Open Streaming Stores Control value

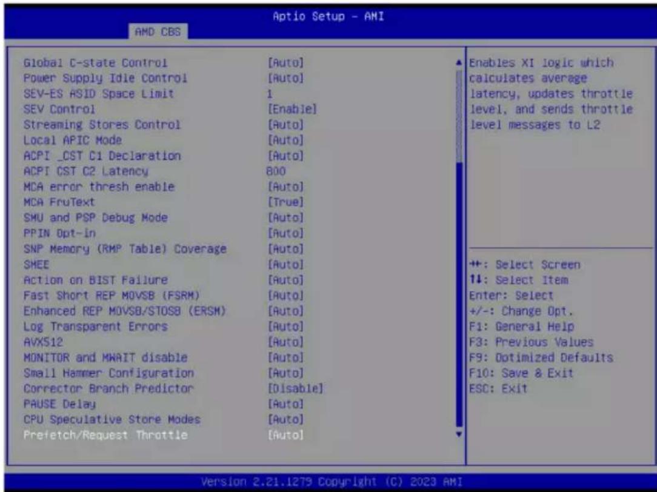285,125
